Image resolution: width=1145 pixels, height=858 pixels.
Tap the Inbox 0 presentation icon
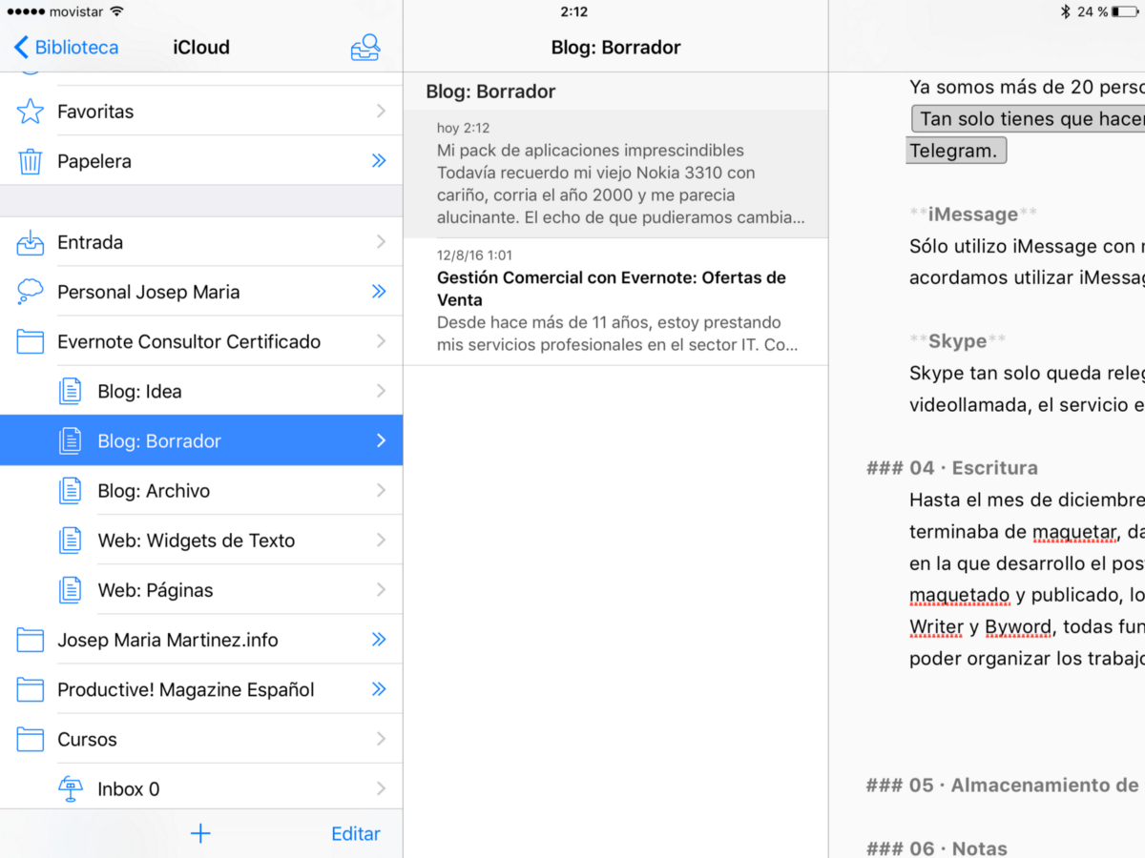pos(71,788)
